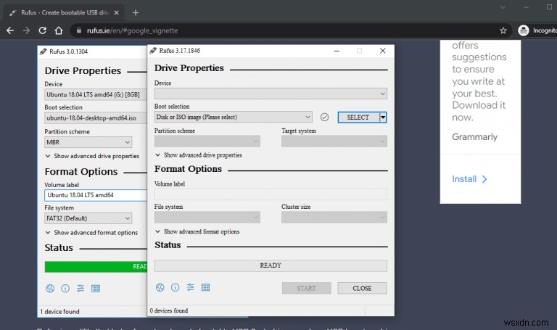Open the SELECT button split arrow
The image size is (557, 330).
(383, 117)
